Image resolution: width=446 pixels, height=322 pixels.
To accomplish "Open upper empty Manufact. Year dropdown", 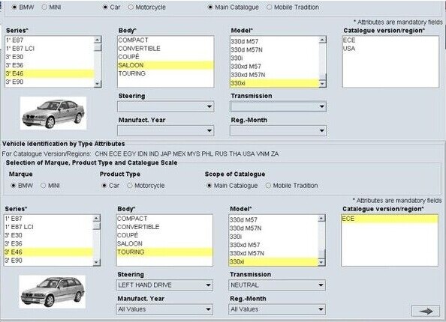I will tap(165, 131).
